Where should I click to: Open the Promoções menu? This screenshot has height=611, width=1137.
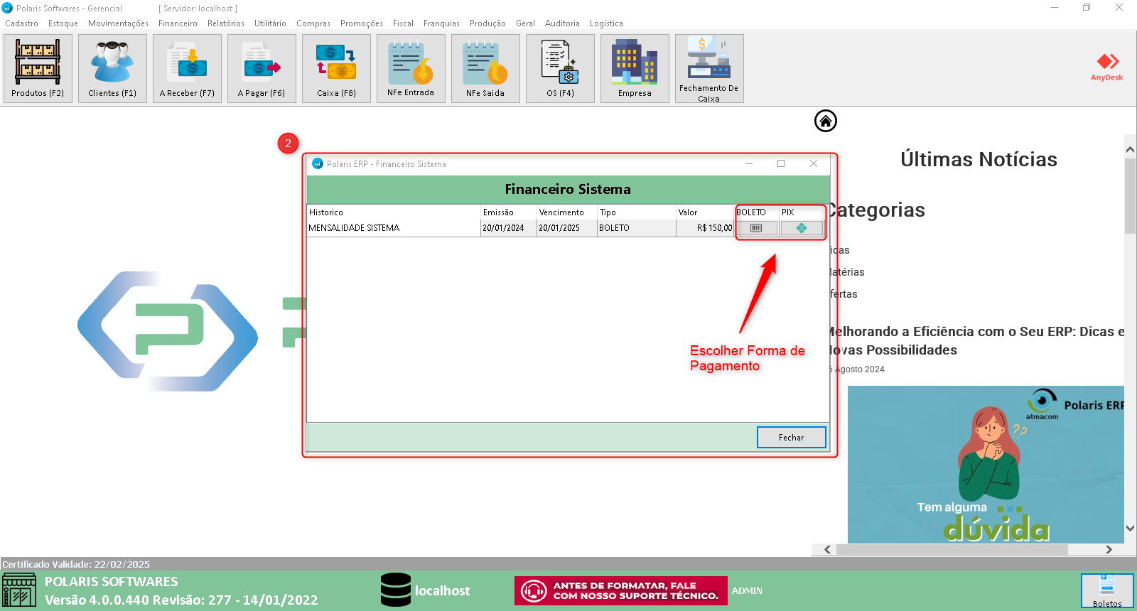point(362,23)
